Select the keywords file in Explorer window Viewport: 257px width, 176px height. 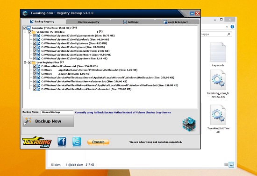218,54
